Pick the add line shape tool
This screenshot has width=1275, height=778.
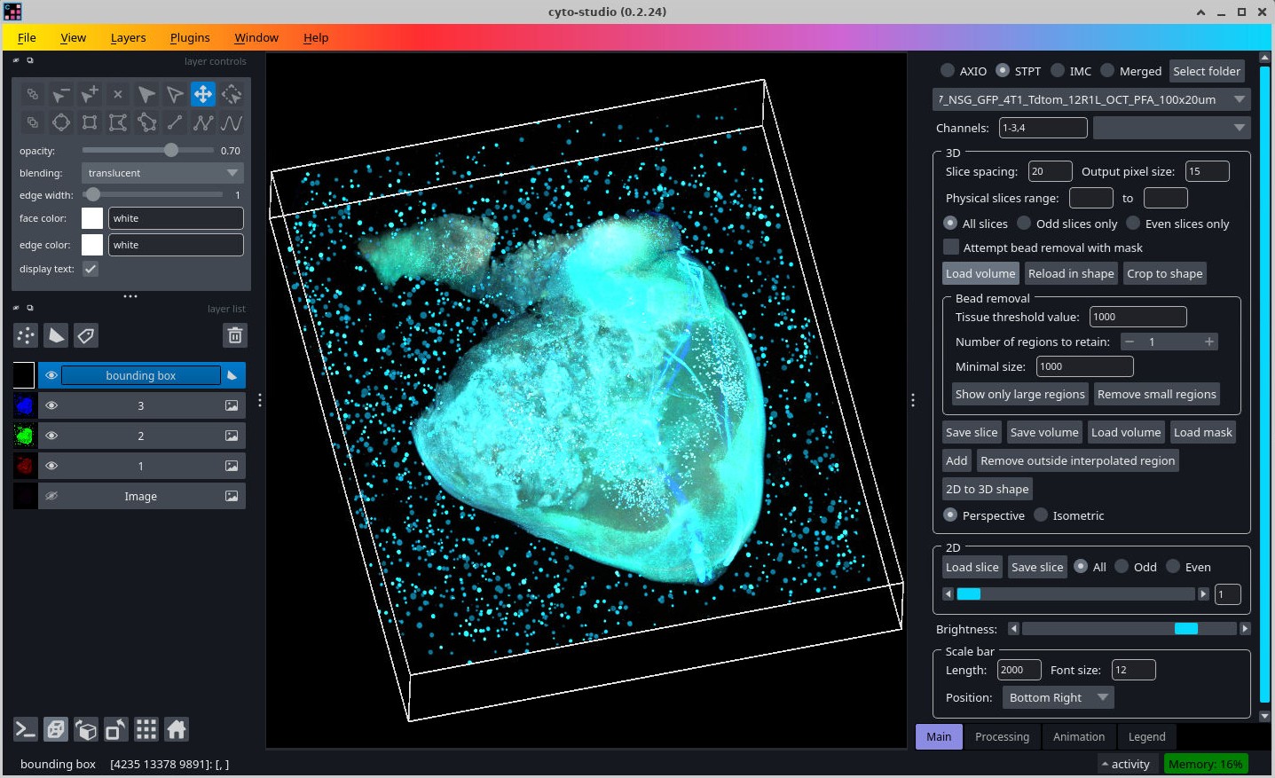[x=175, y=122]
